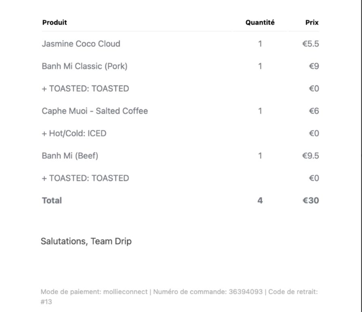Click the €9 price for Banh Mi Classic
The image size is (362, 312).
(x=314, y=66)
